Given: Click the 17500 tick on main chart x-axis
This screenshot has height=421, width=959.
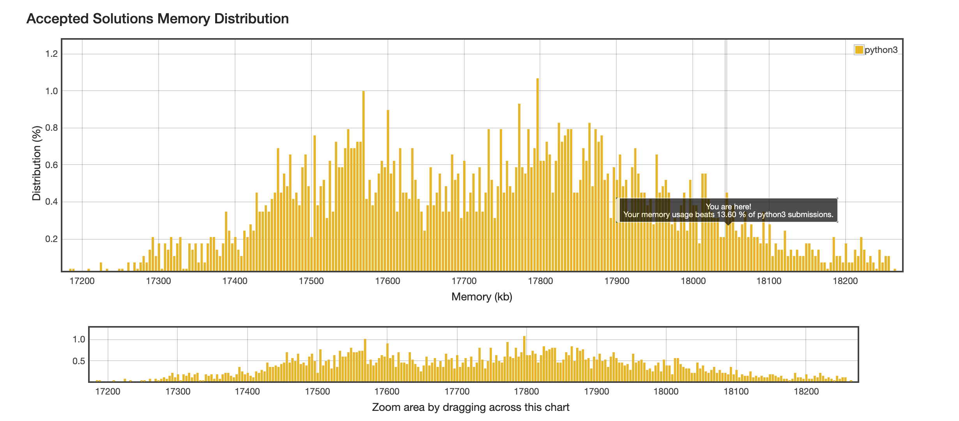Looking at the screenshot, I should pyautogui.click(x=311, y=281).
